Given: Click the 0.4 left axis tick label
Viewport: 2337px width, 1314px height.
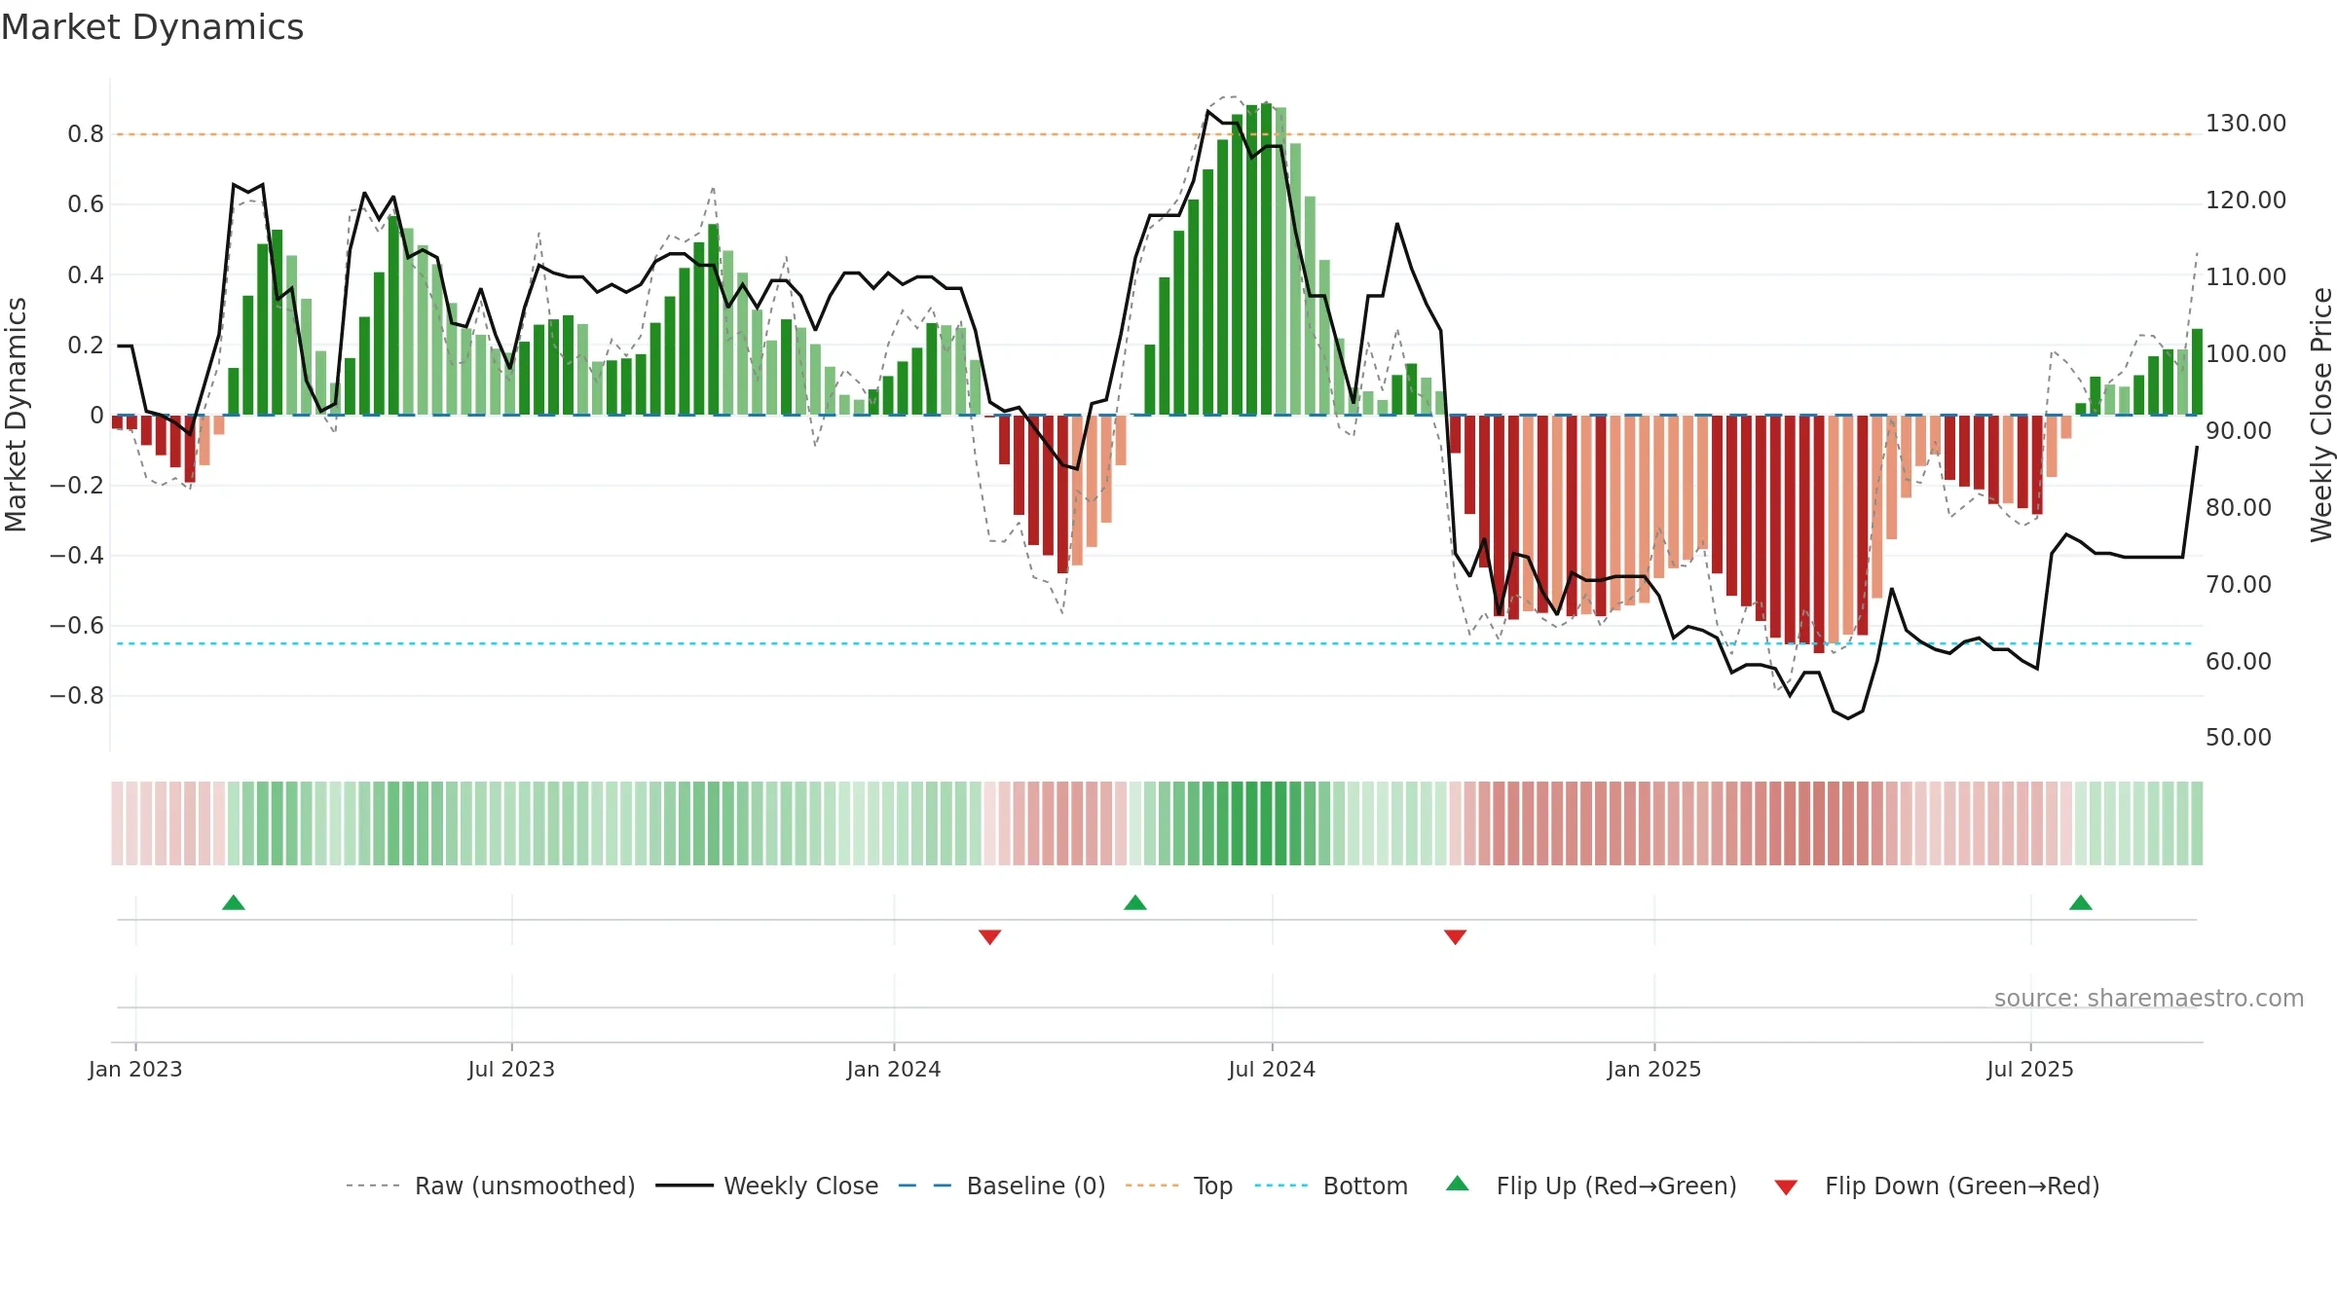Looking at the screenshot, I should pyautogui.click(x=86, y=274).
